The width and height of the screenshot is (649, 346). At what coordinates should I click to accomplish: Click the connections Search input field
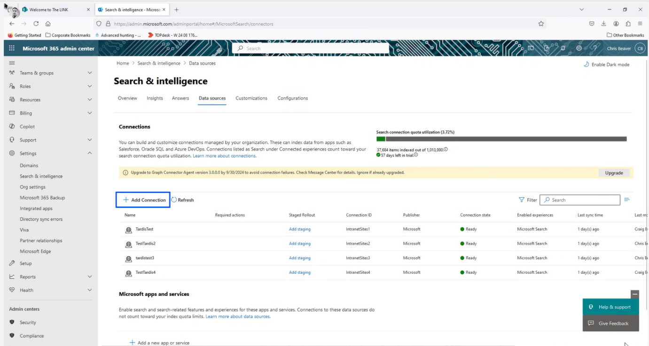[580, 200]
